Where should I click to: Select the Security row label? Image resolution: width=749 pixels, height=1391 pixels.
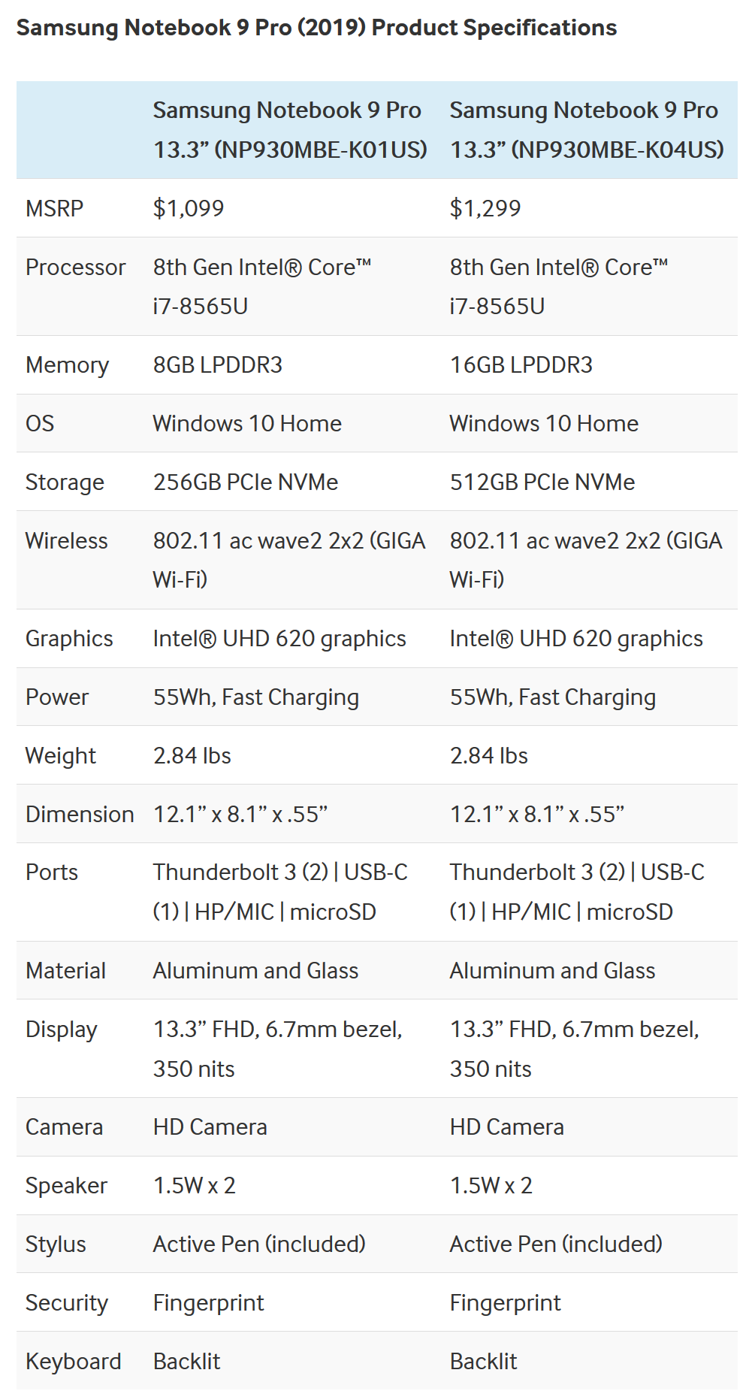[67, 1302]
